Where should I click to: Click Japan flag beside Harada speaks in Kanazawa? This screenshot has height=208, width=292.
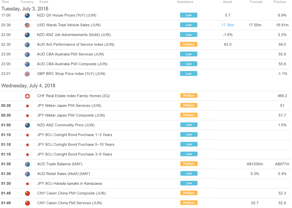click(27, 184)
